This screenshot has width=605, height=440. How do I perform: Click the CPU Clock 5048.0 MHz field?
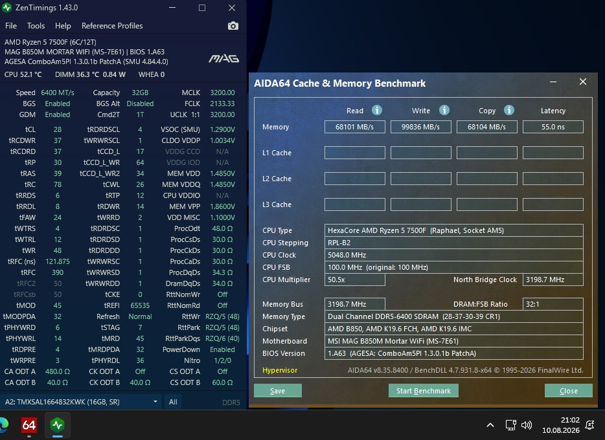tap(453, 255)
